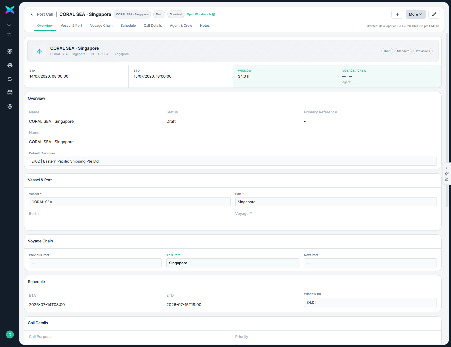
Task: Switch to the Overview tab
Action: click(x=45, y=26)
